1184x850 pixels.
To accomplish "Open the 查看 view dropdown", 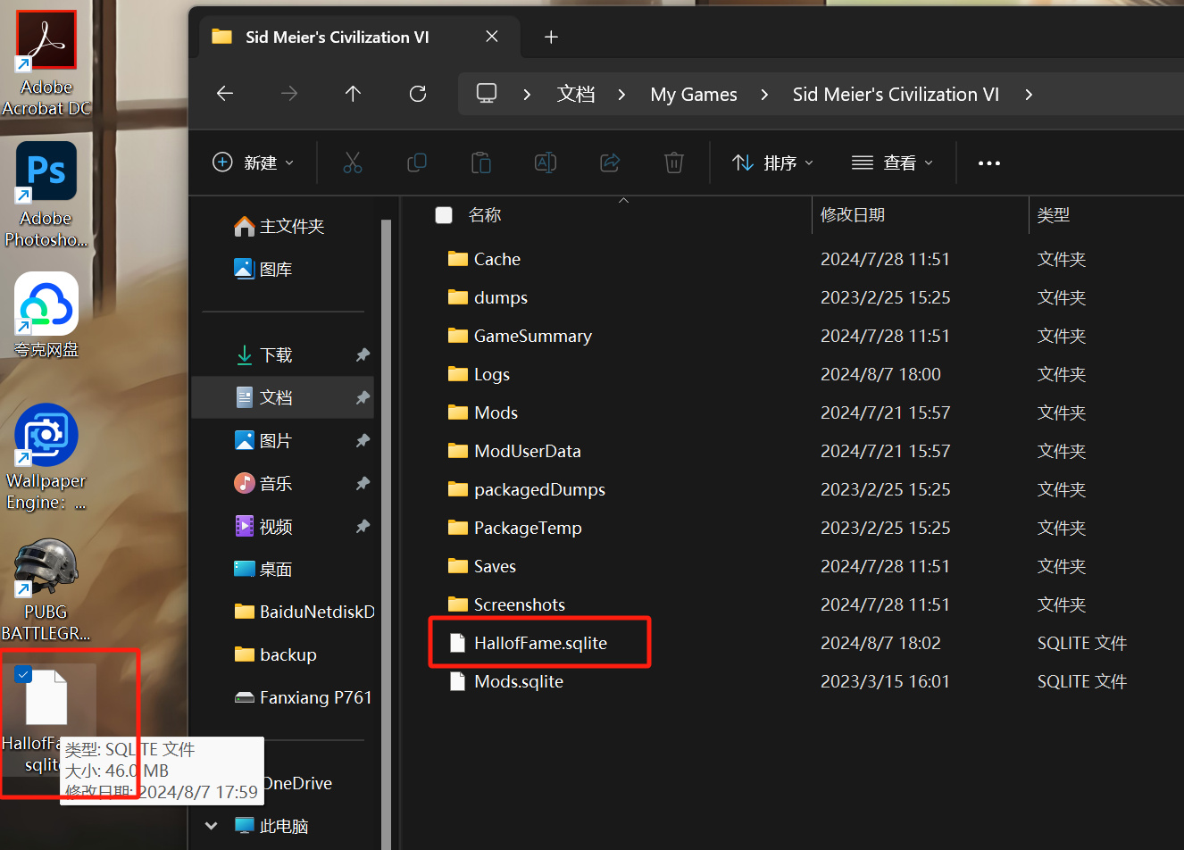I will [893, 162].
